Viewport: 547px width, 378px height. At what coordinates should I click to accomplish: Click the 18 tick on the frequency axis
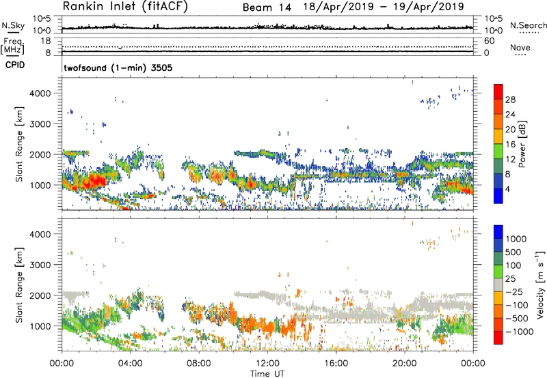pyautogui.click(x=46, y=41)
